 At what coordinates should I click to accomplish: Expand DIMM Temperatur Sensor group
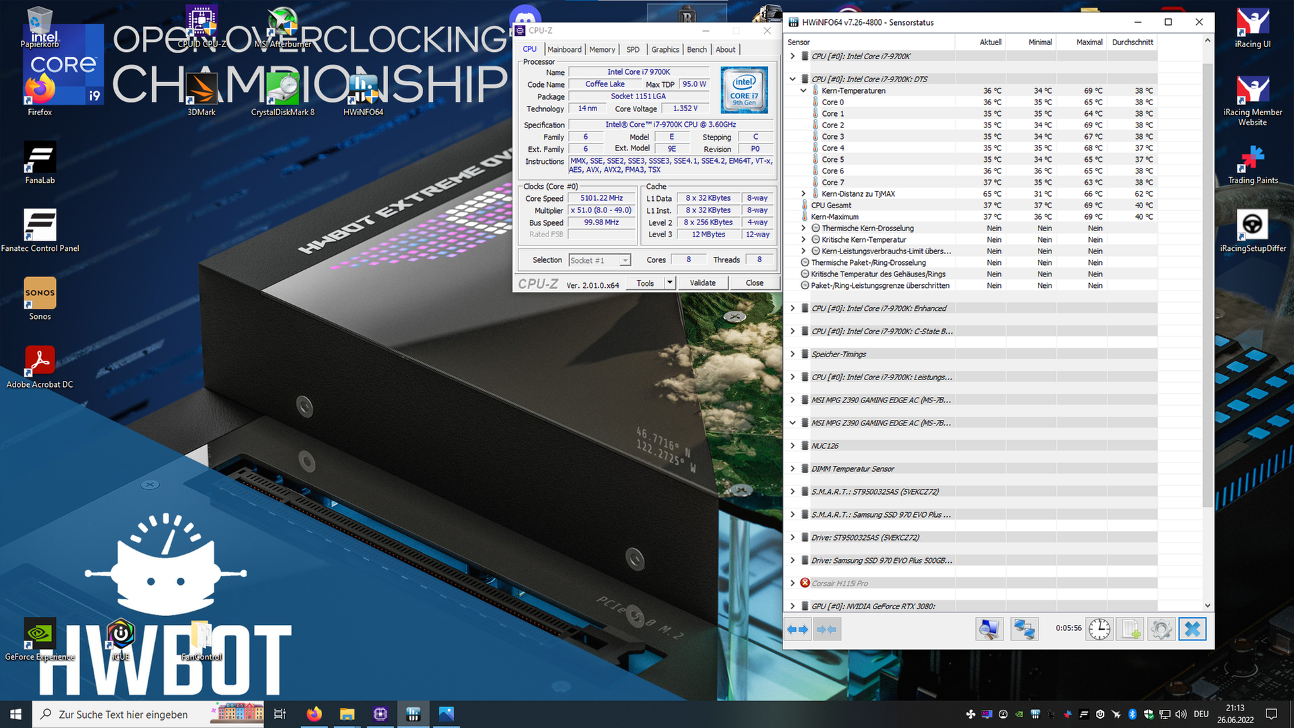click(793, 468)
